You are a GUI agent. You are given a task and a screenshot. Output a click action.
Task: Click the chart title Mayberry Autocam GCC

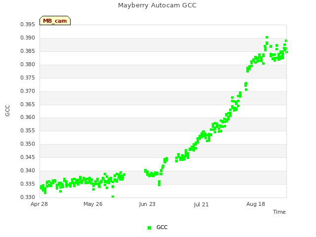pyautogui.click(x=157, y=5)
